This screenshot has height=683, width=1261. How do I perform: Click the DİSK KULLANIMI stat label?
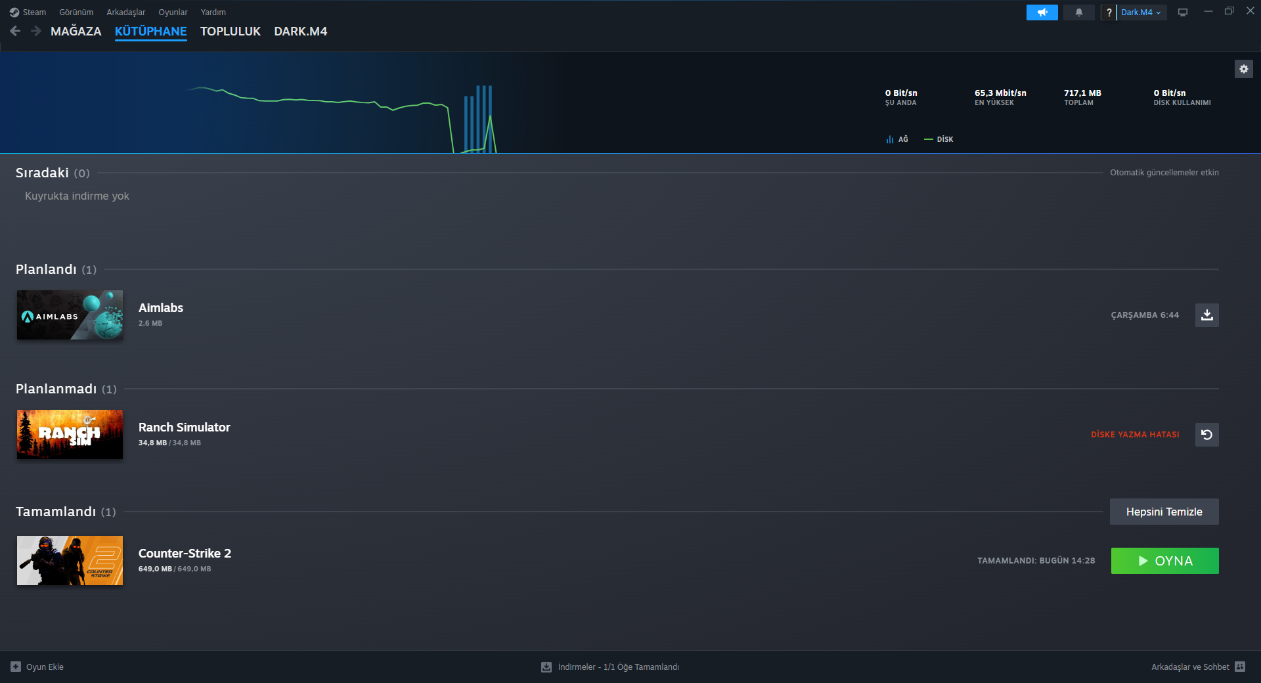pos(1182,103)
